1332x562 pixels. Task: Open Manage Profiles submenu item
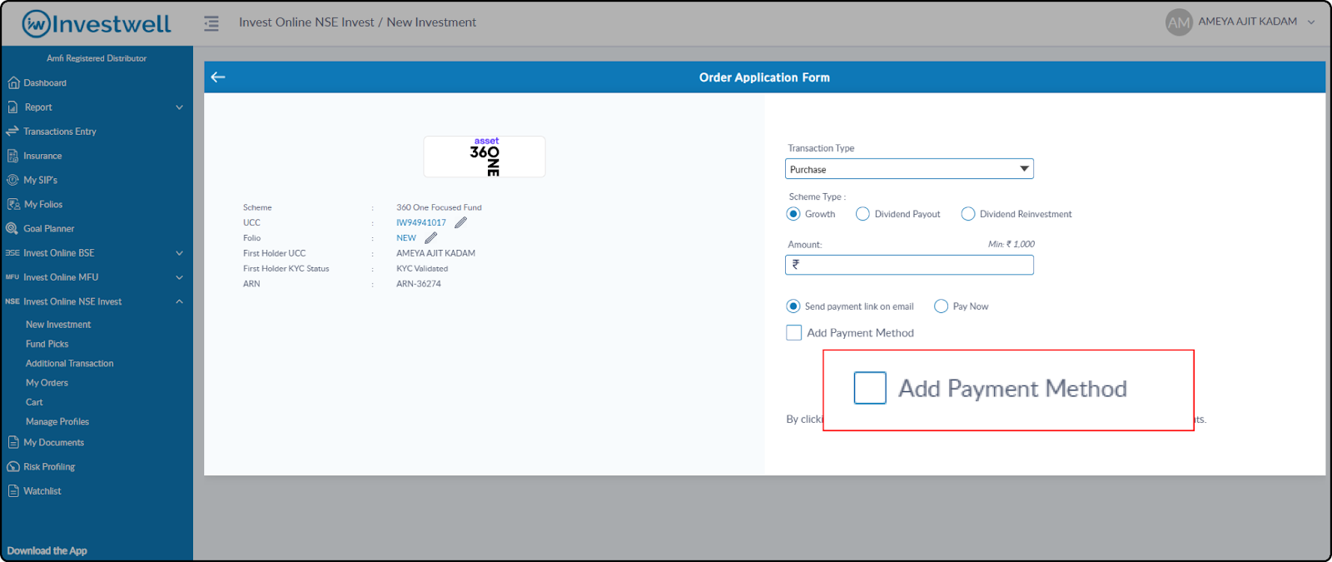pyautogui.click(x=57, y=422)
